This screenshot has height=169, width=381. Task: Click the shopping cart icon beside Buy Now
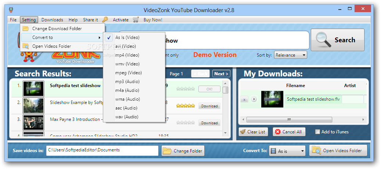click(136, 20)
